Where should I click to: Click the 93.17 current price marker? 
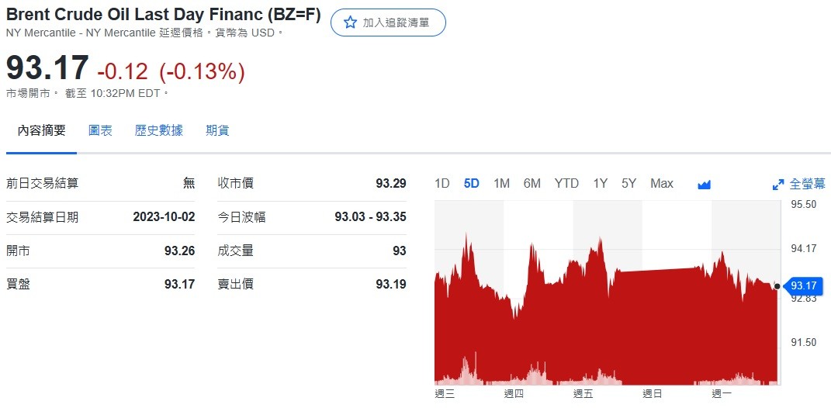point(802,286)
